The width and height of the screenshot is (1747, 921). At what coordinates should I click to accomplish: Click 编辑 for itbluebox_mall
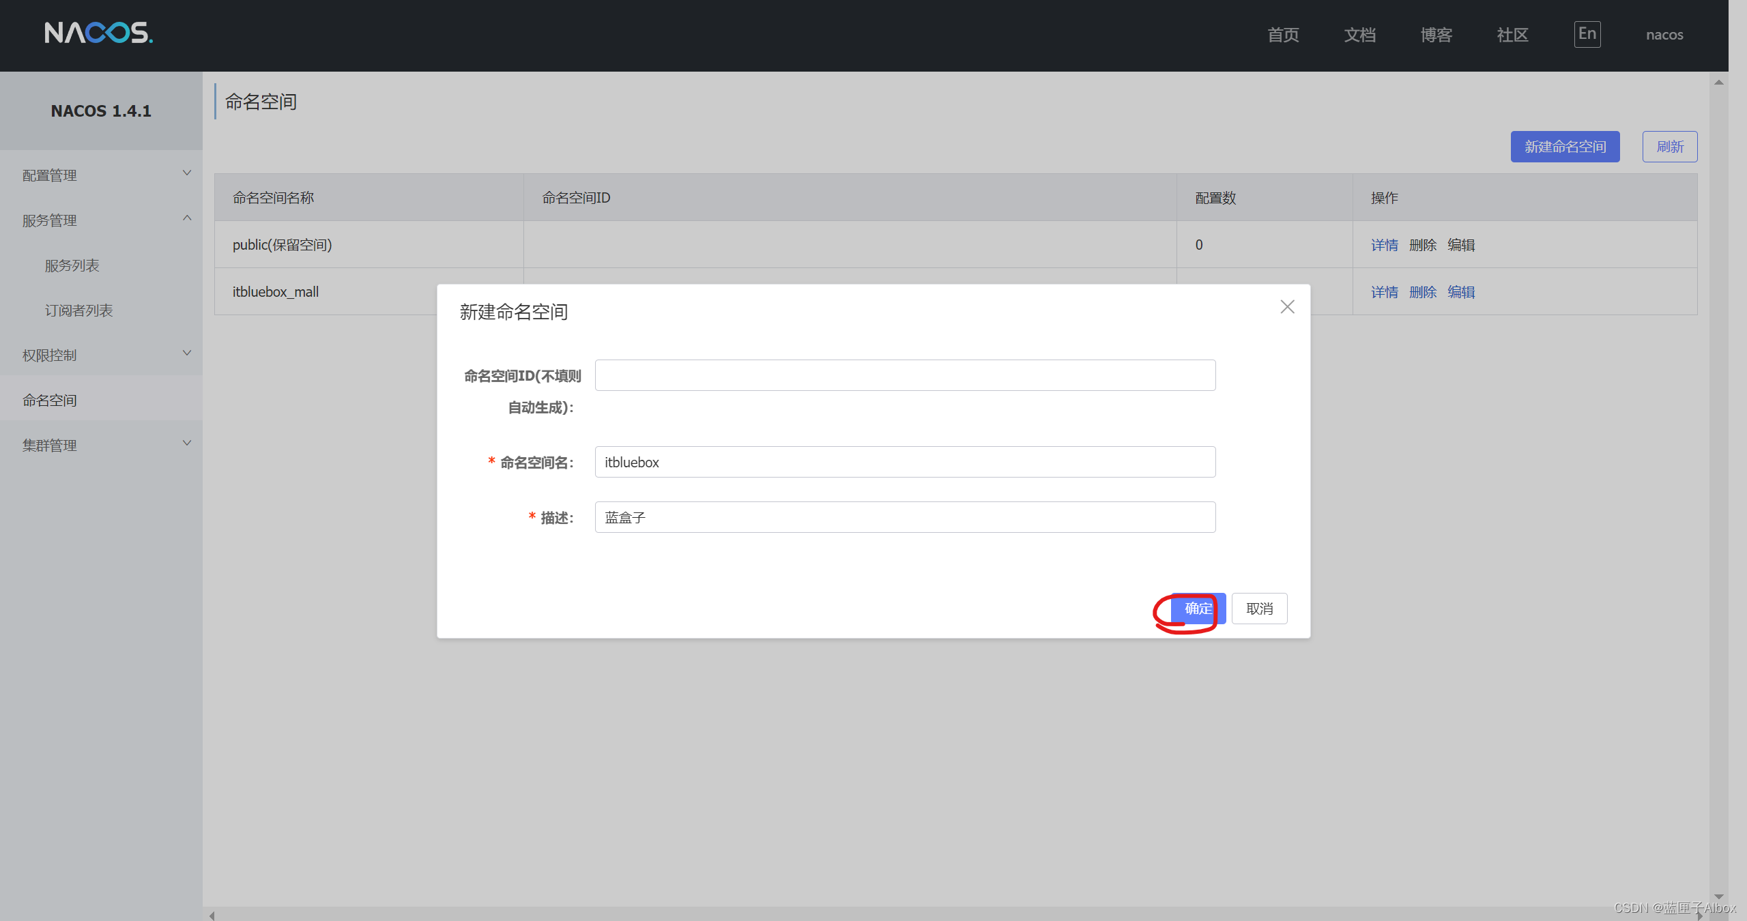(1461, 292)
